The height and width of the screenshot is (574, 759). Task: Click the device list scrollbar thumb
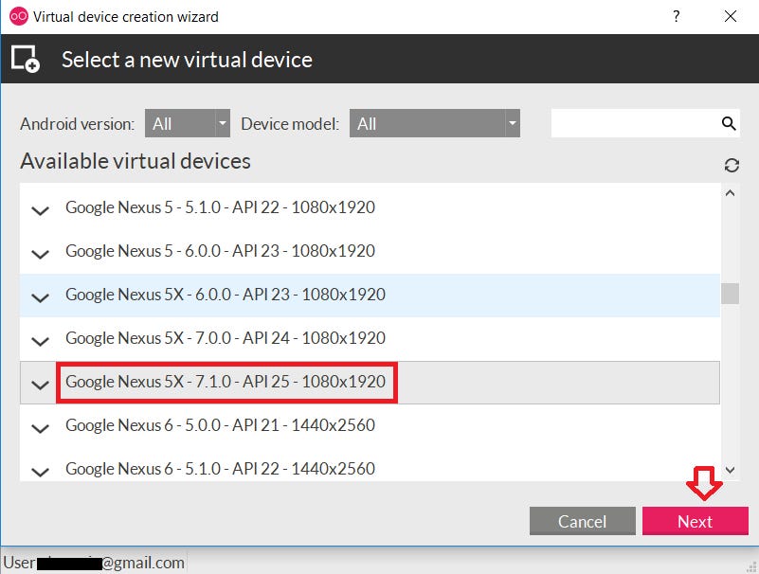tap(730, 294)
